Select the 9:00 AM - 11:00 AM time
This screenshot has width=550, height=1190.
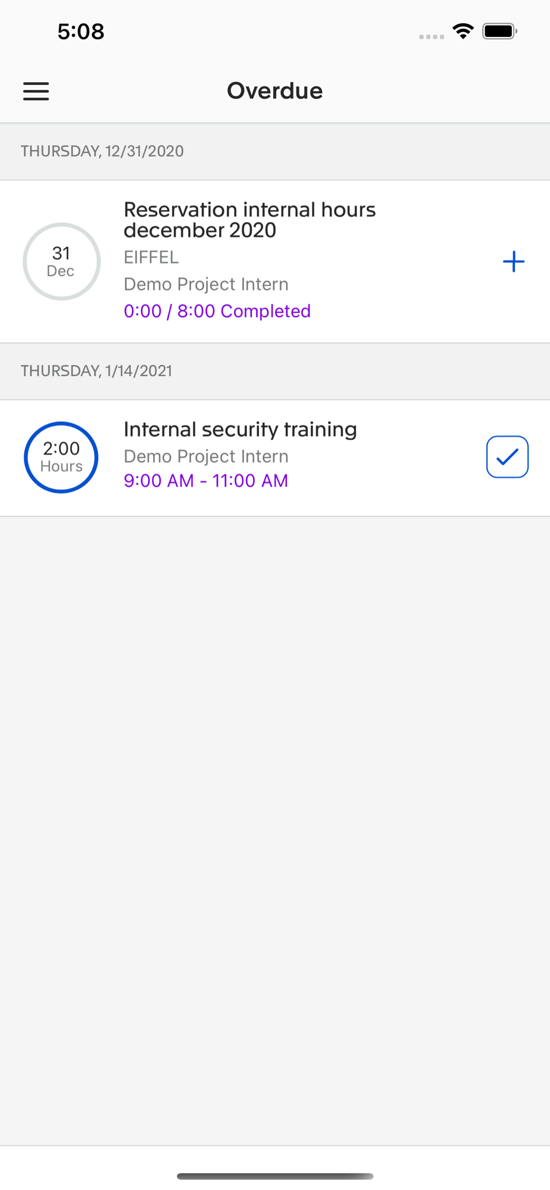pyautogui.click(x=205, y=480)
